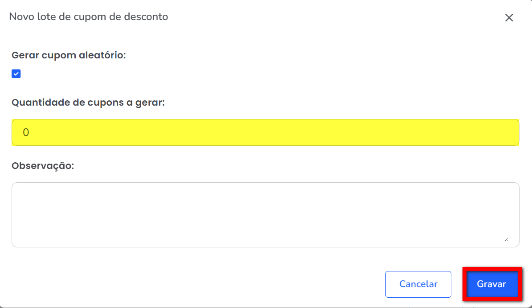Click the Cancelar button
The image size is (532, 308).
[x=418, y=284]
